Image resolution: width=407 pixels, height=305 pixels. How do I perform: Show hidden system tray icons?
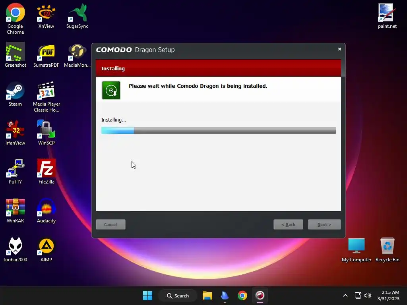pos(345,295)
